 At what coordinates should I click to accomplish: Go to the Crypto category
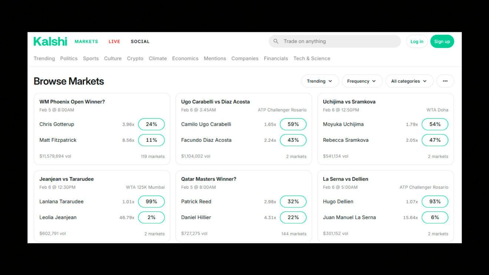pos(135,58)
